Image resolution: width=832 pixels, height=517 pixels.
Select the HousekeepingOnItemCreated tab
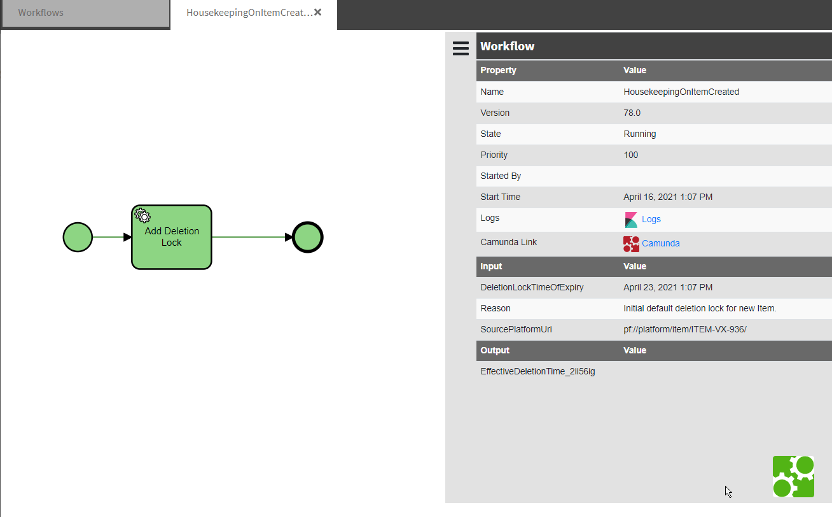[x=249, y=13]
